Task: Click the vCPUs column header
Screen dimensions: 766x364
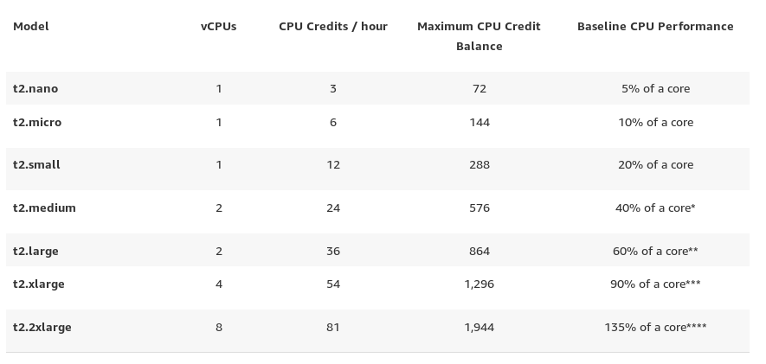Action: pyautogui.click(x=218, y=26)
